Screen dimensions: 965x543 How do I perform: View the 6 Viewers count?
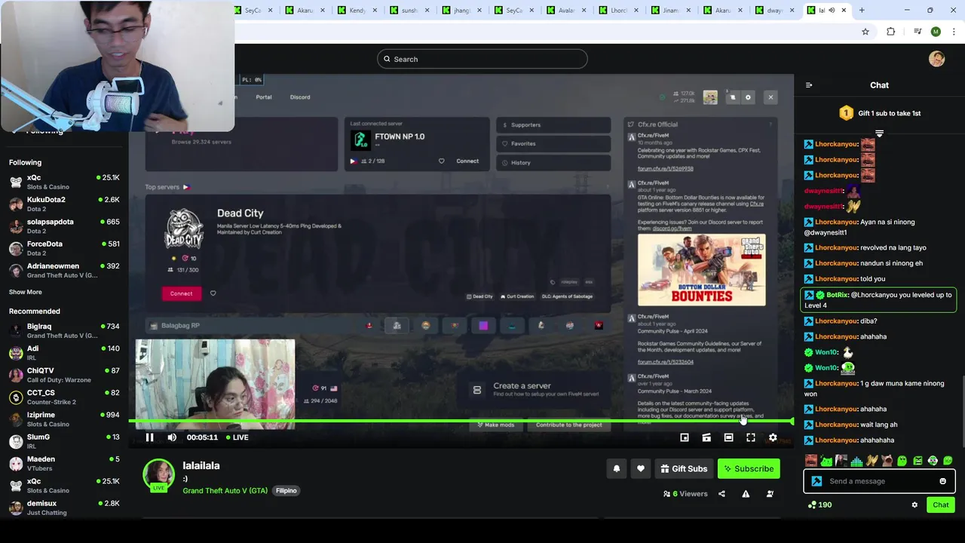tap(685, 494)
